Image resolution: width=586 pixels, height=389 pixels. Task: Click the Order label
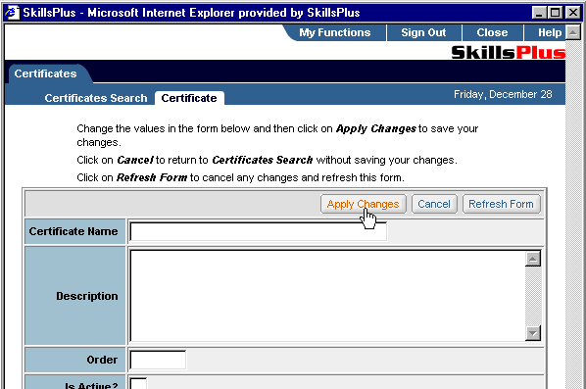coord(102,360)
